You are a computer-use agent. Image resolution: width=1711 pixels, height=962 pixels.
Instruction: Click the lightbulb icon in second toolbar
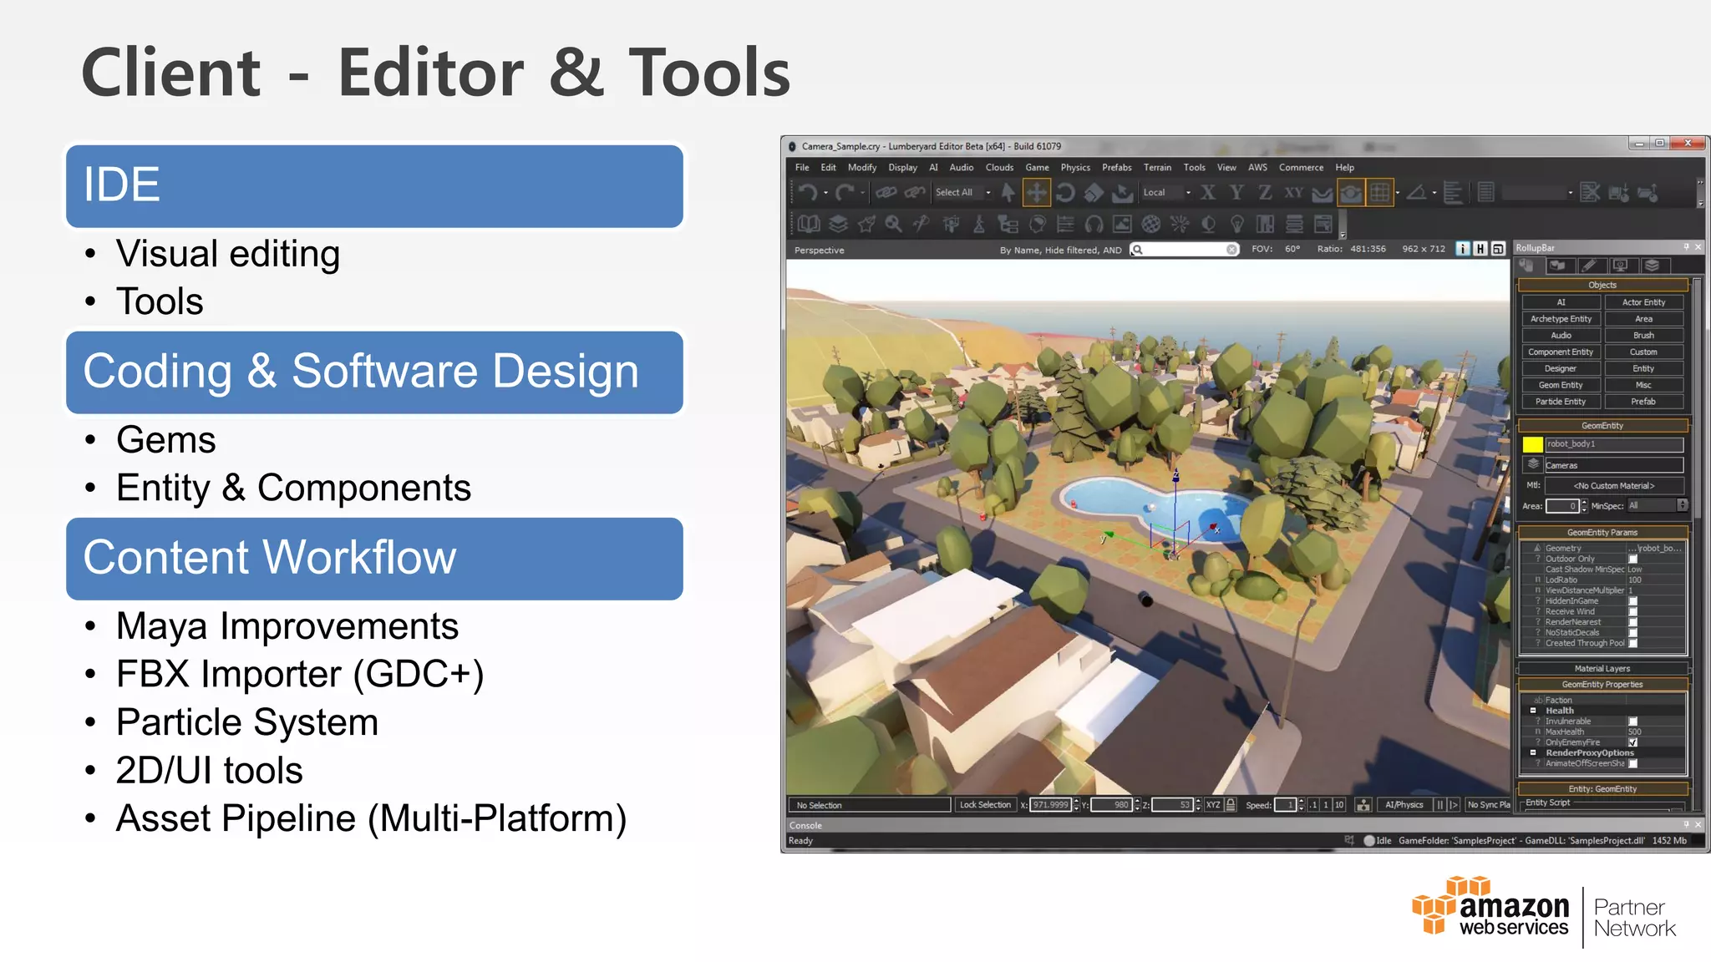(x=1237, y=224)
